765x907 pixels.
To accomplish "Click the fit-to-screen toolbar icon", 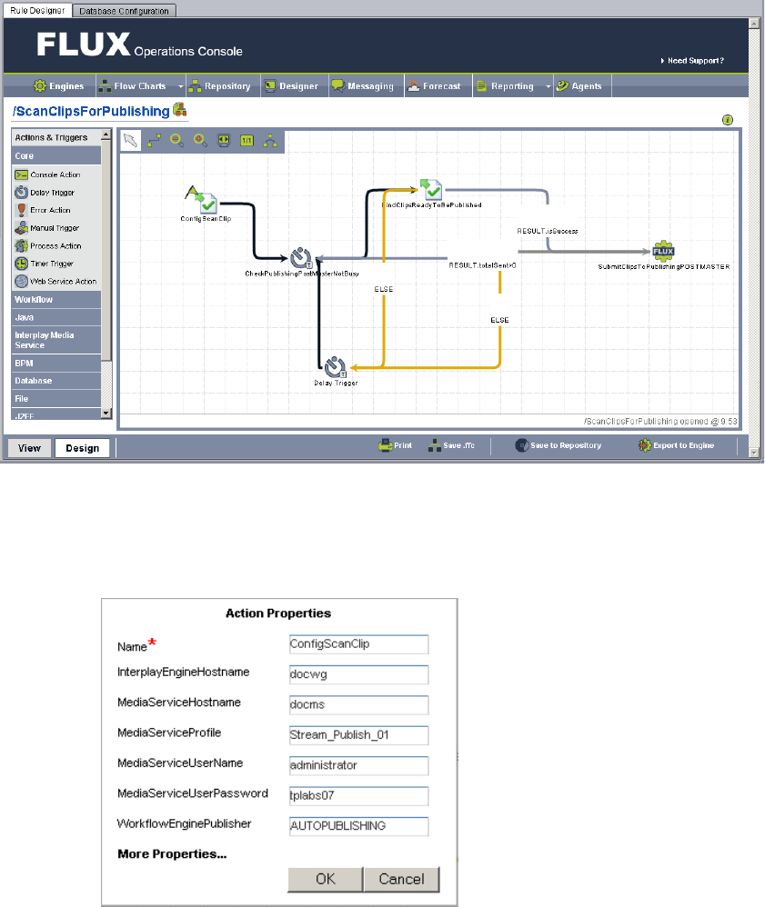I will (x=224, y=141).
